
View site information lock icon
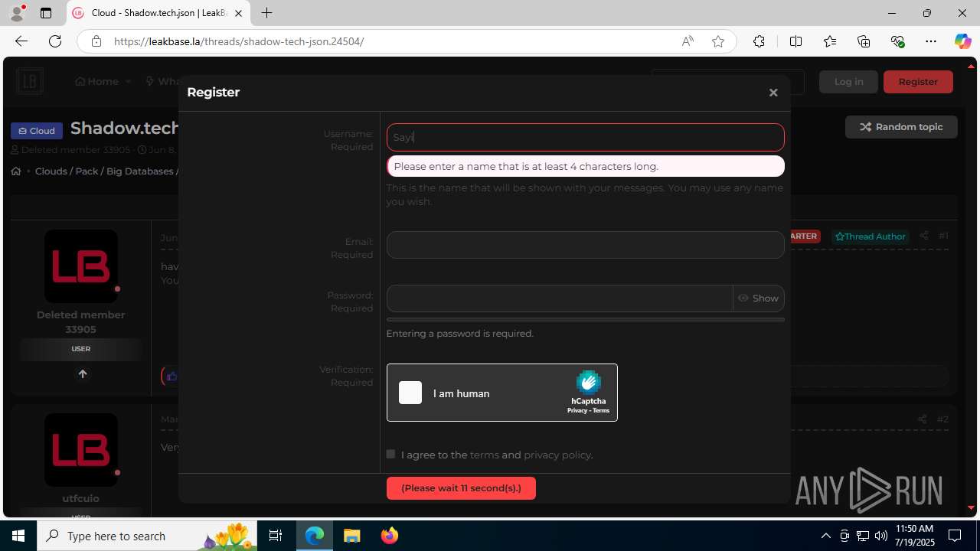point(96,41)
